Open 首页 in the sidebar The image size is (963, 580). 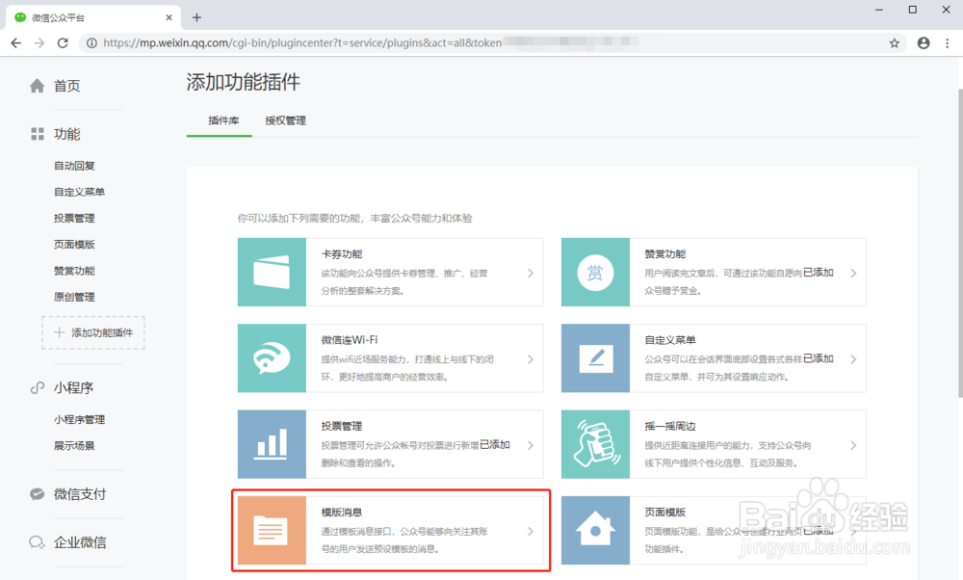[x=67, y=86]
